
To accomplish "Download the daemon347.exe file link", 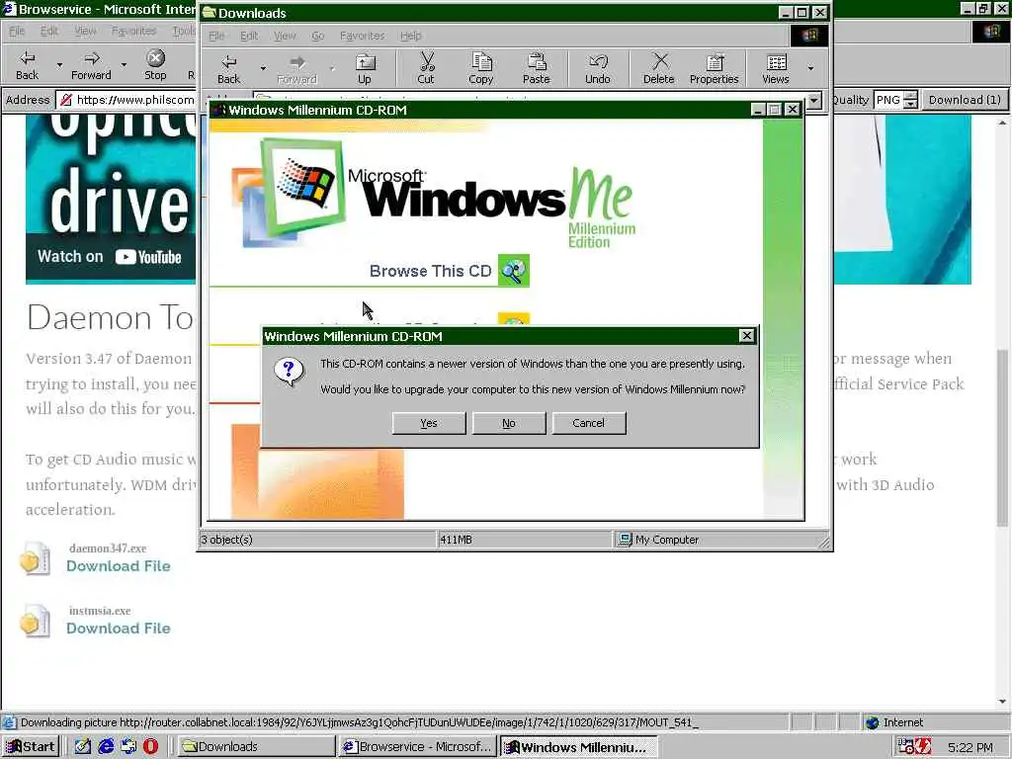I will click(119, 566).
